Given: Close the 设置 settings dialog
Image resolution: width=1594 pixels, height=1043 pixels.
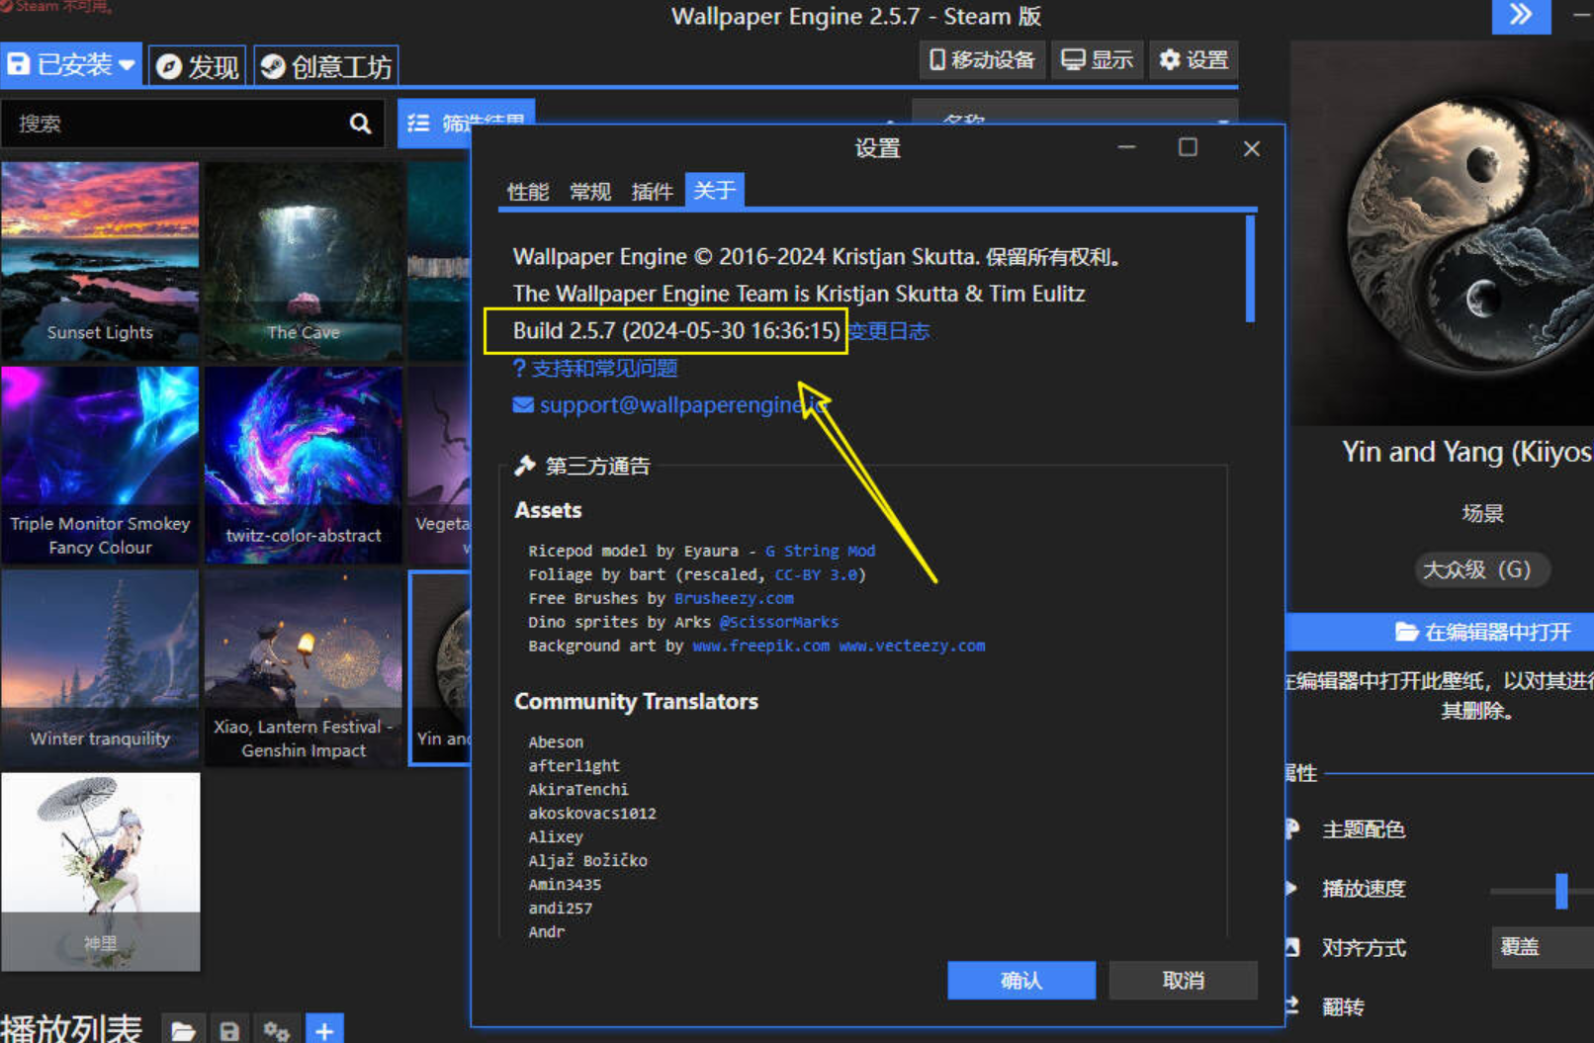Looking at the screenshot, I should coord(1251,148).
